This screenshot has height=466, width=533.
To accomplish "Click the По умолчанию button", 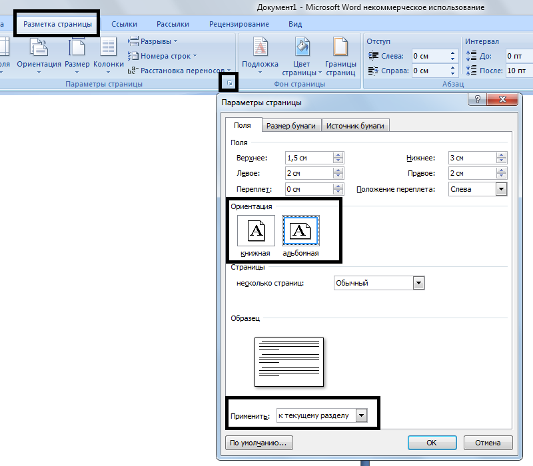I will (x=259, y=443).
